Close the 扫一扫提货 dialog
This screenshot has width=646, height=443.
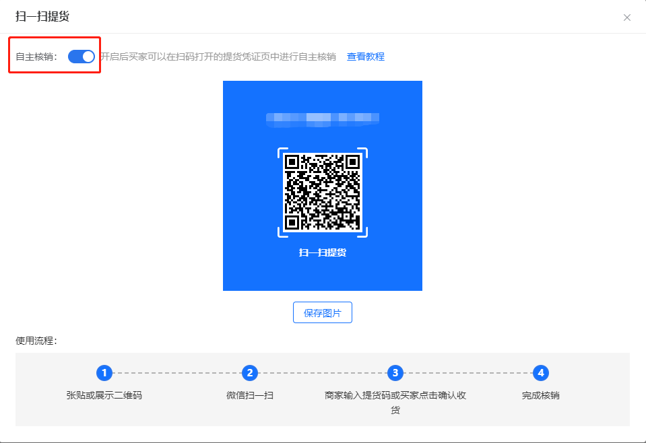626,18
